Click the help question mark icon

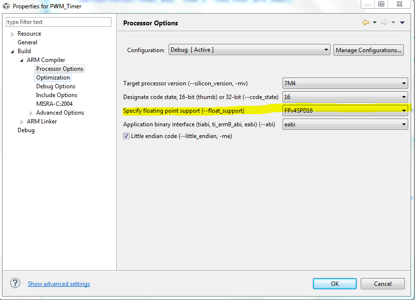(16, 283)
